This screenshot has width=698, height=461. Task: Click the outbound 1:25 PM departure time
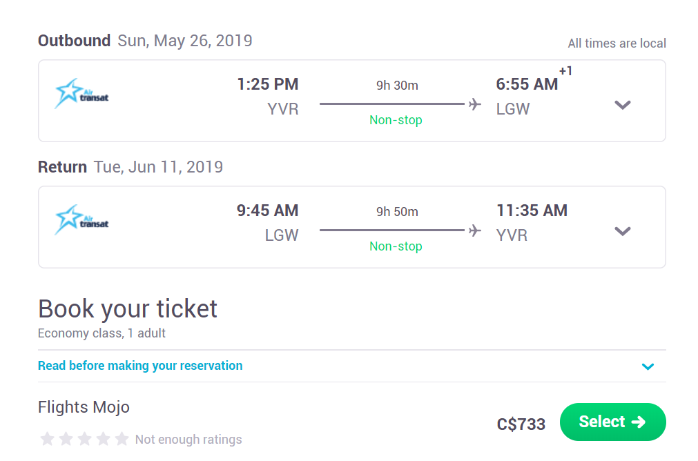268,84
